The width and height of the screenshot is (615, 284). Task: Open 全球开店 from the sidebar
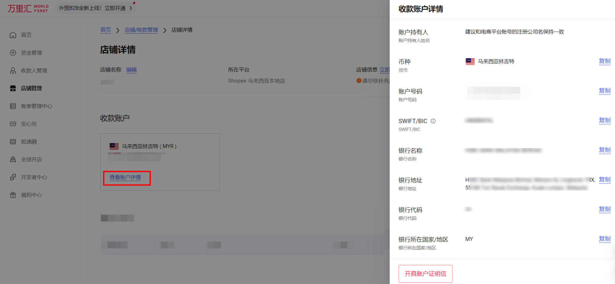(31, 159)
